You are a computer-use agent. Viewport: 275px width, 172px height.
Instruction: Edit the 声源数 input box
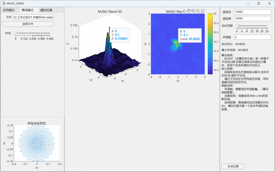(x=252, y=37)
